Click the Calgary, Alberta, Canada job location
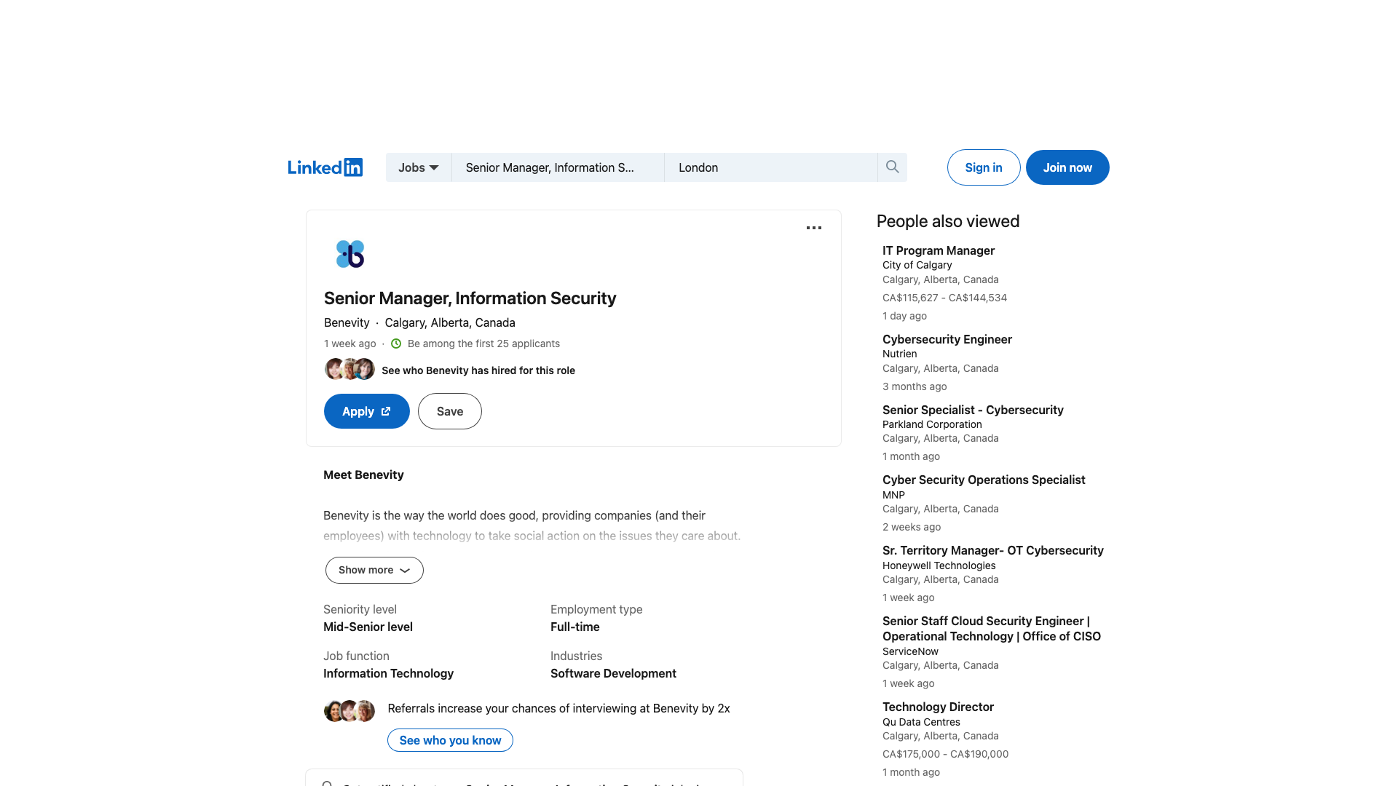Image resolution: width=1398 pixels, height=786 pixels. tap(449, 322)
